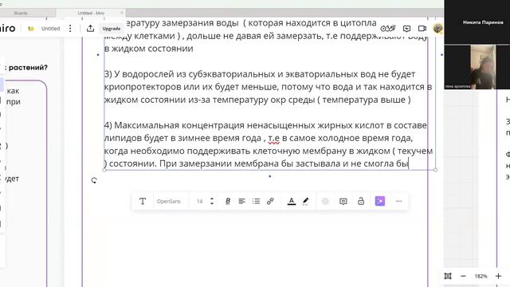The height and width of the screenshot is (287, 510).
Task: Open the purple Miro AI assist button
Action: tap(380, 201)
